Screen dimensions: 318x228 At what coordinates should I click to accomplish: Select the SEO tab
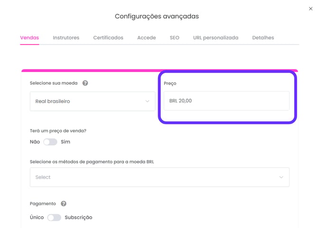pyautogui.click(x=174, y=37)
